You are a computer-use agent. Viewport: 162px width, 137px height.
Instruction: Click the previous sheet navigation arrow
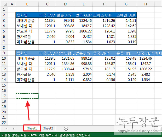[7, 129]
